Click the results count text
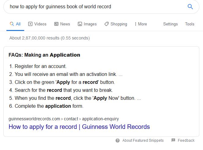This screenshot has width=203, height=150. click(50, 38)
